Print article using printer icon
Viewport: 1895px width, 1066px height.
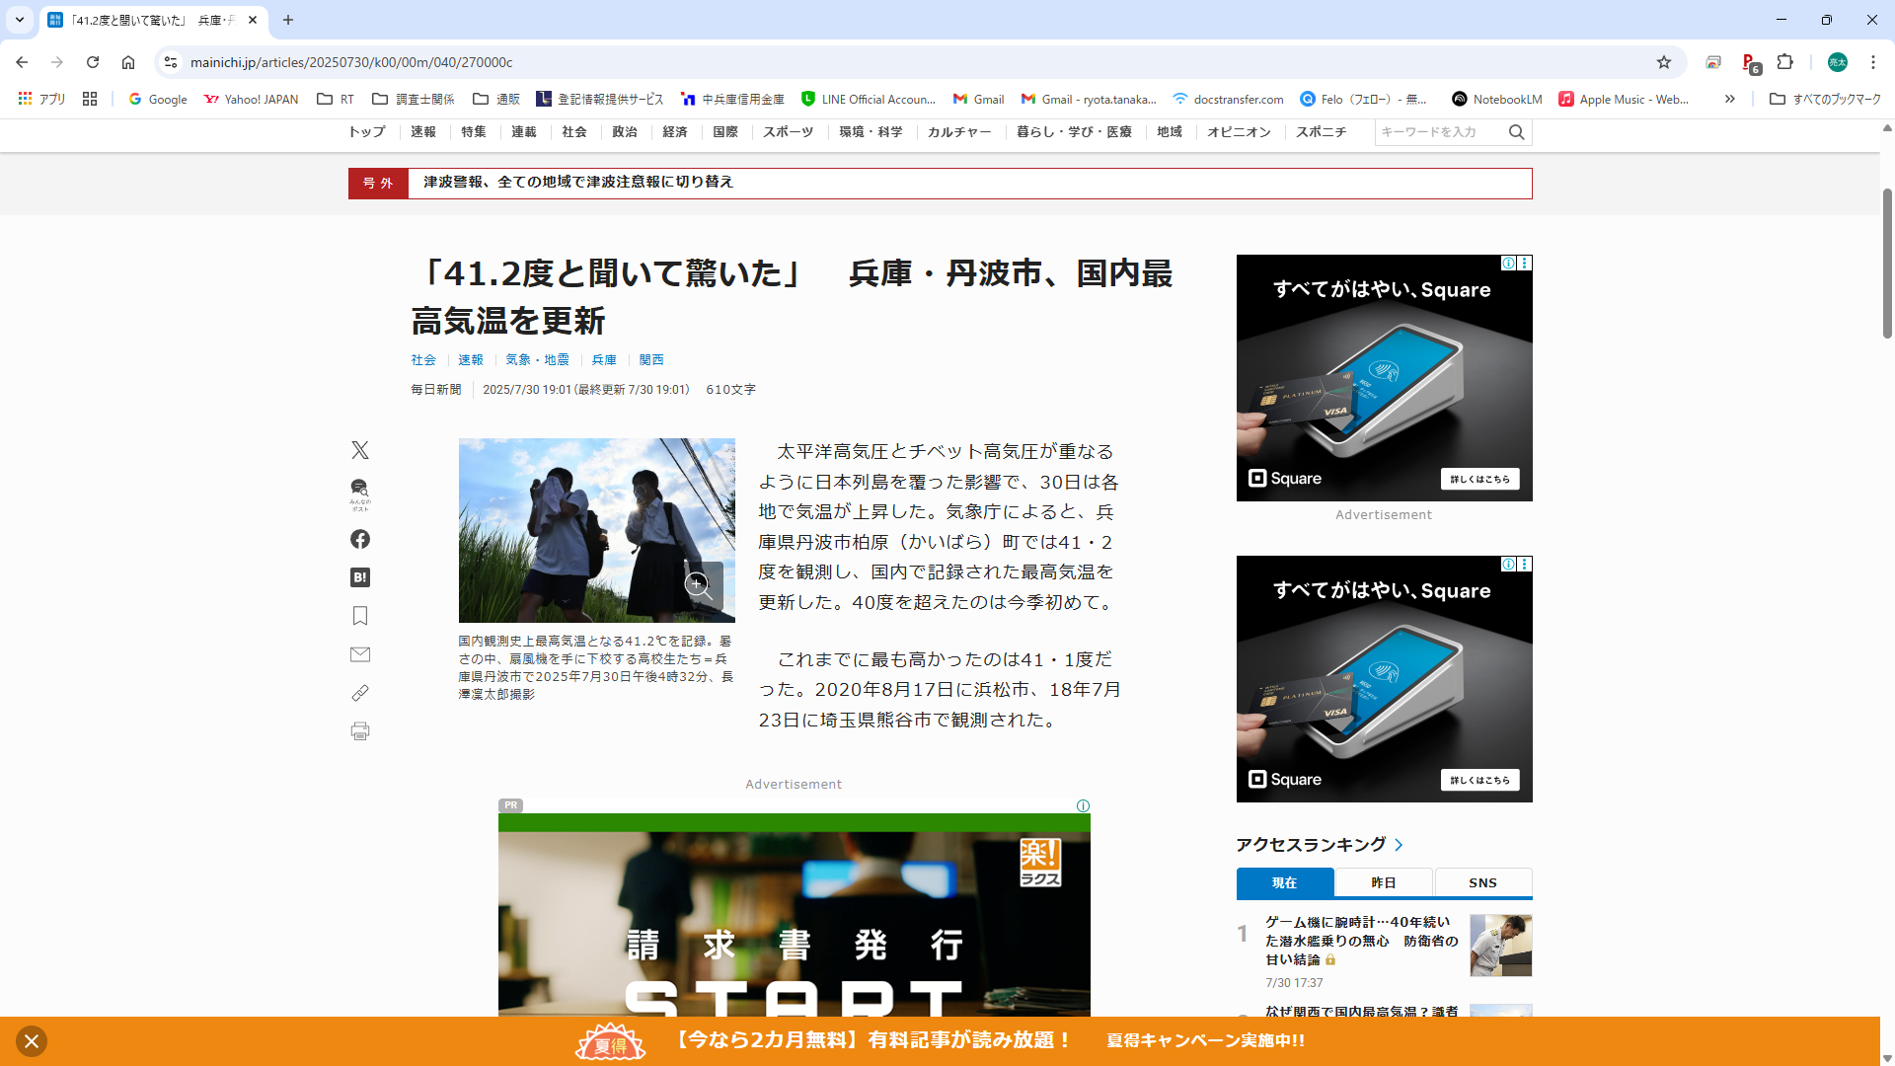click(x=360, y=731)
